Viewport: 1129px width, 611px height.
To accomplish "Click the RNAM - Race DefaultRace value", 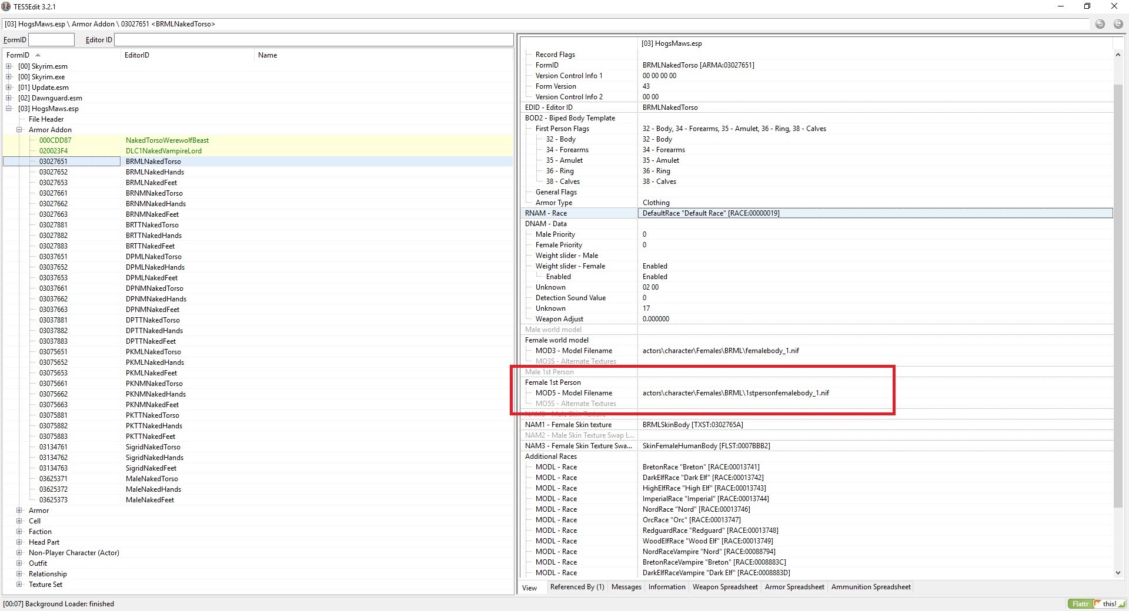I will click(875, 213).
